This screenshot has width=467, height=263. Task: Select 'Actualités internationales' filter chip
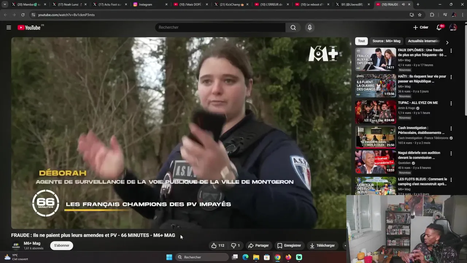(x=424, y=41)
